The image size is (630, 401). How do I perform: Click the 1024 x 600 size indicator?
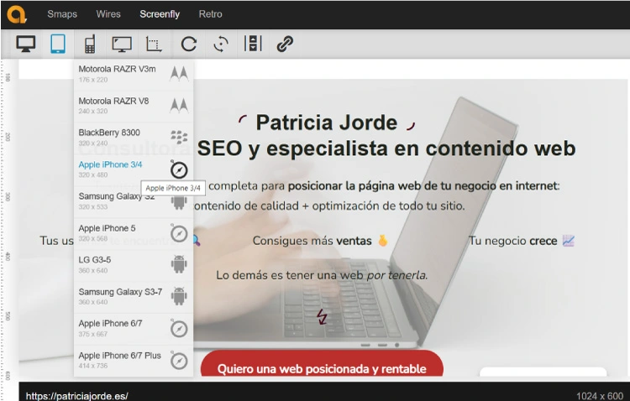[x=600, y=396]
